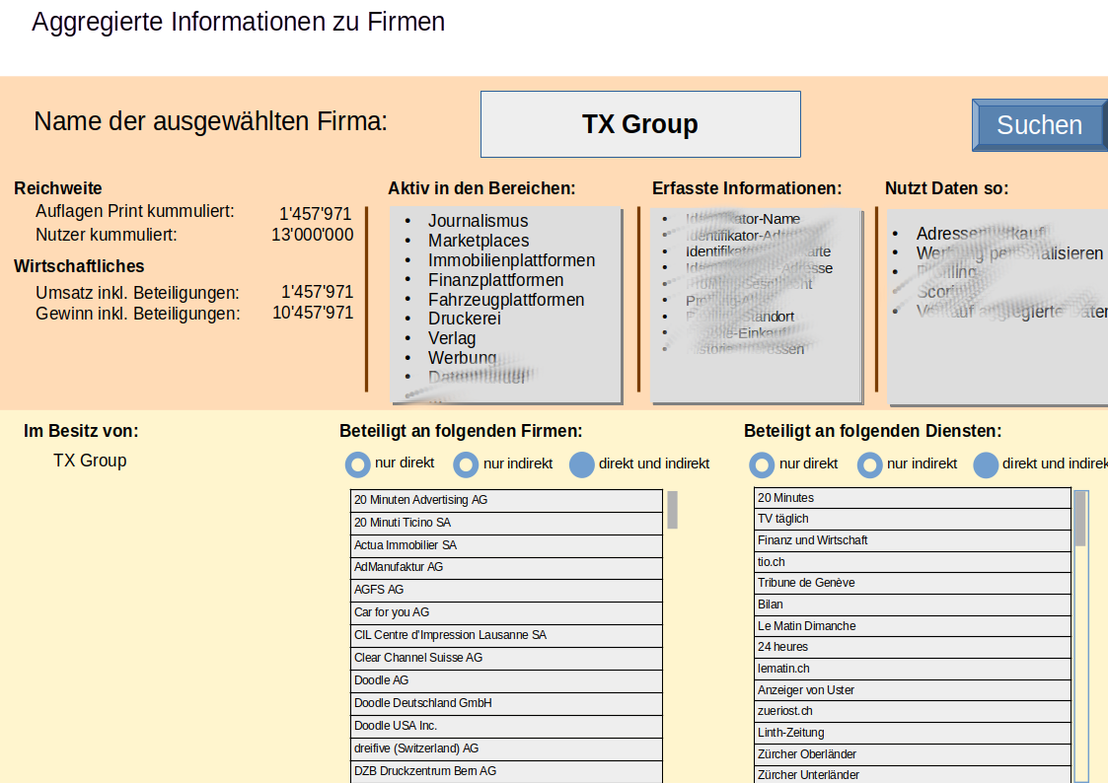This screenshot has height=783, width=1108.
Task: Select Journalismus in Aktiv in den Bereichen
Action: pyautogui.click(x=478, y=221)
